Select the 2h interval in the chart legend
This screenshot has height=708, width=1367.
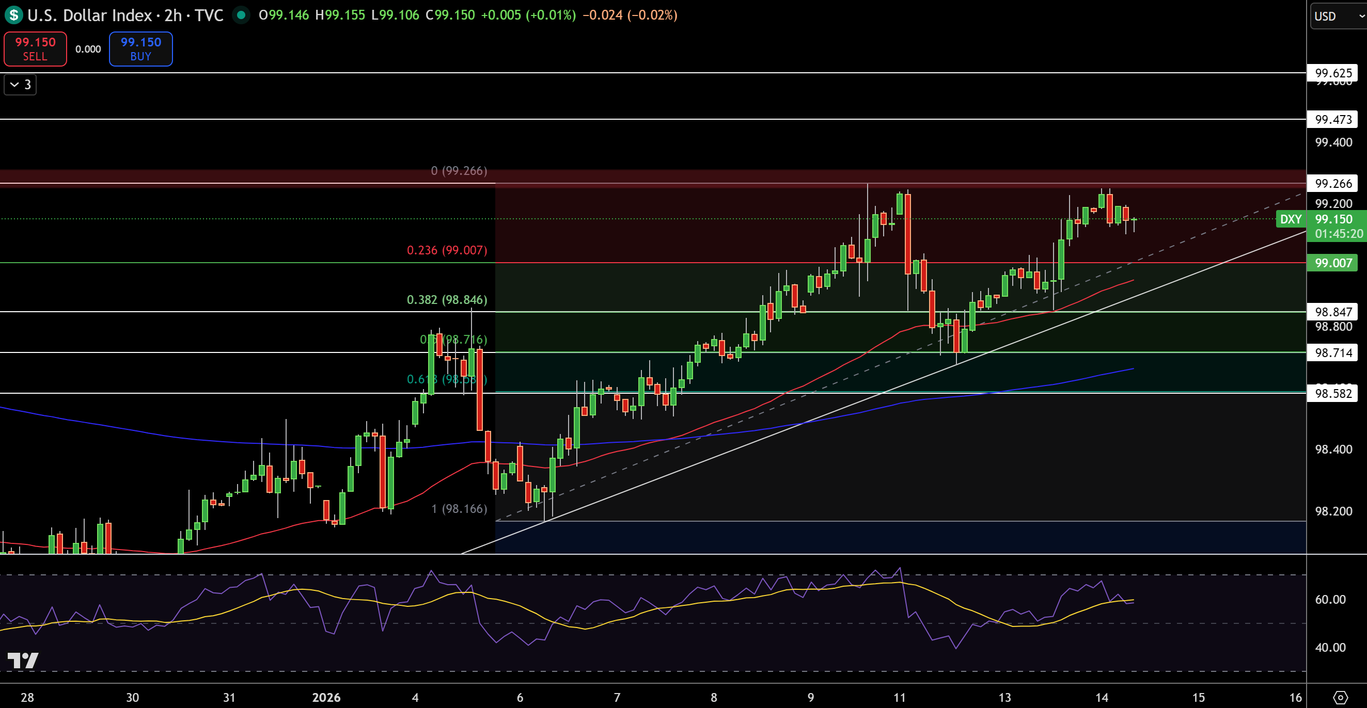pos(176,15)
